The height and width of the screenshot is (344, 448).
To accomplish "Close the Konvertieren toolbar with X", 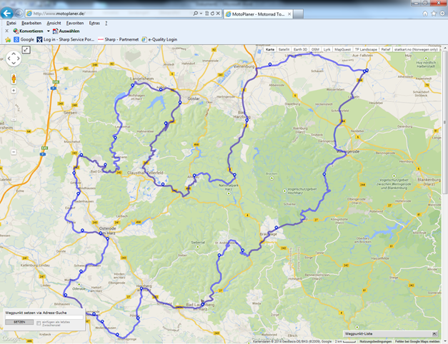I will tap(7, 31).
